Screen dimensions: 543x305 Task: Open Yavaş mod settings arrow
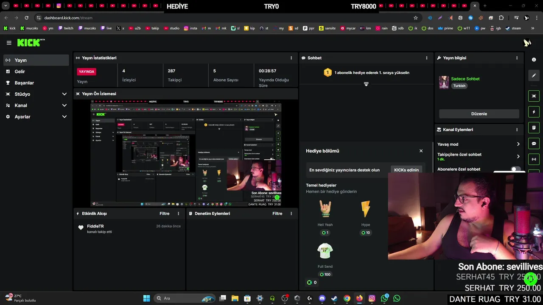pyautogui.click(x=518, y=144)
